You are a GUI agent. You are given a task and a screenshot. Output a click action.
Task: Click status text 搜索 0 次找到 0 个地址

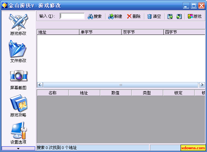[x=57, y=148]
